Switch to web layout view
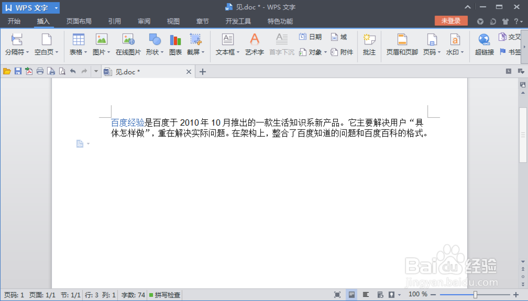Screen dimensions: 528x301 (x=380, y=295)
